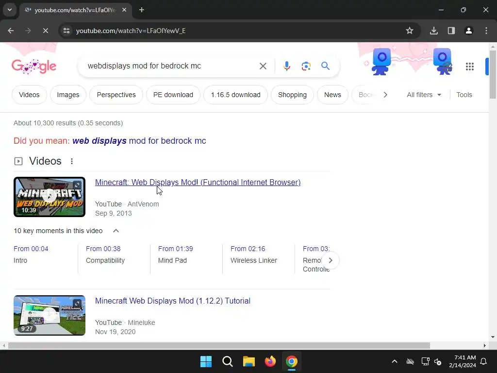
Task: Open the Windows Start menu
Action: click(x=206, y=361)
